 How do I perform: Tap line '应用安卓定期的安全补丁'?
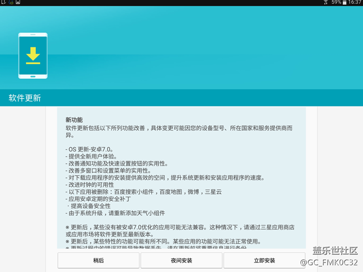[98, 199]
